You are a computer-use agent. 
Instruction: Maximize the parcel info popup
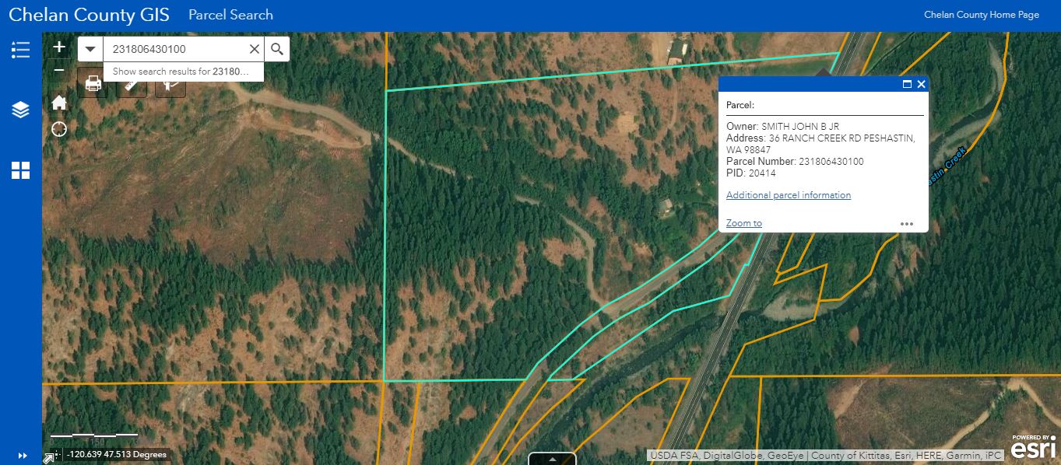(907, 84)
